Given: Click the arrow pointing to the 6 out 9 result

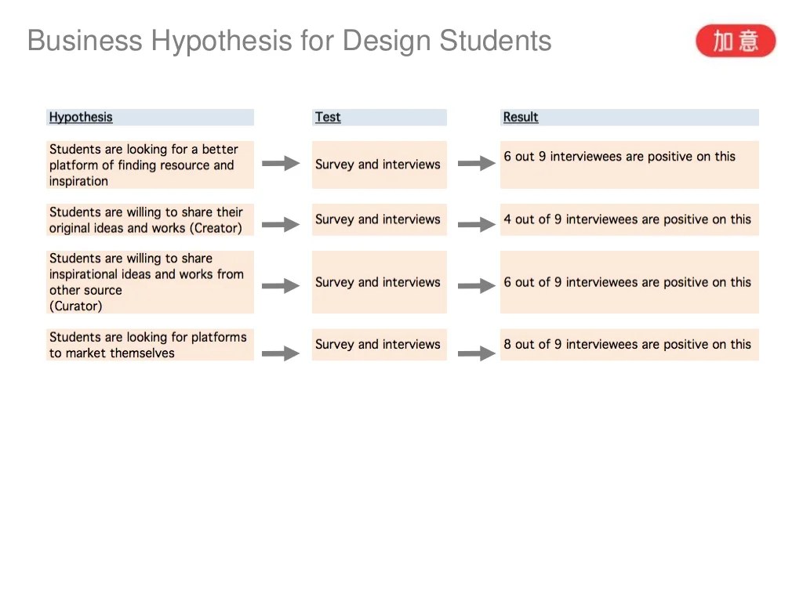Looking at the screenshot, I should coord(476,164).
